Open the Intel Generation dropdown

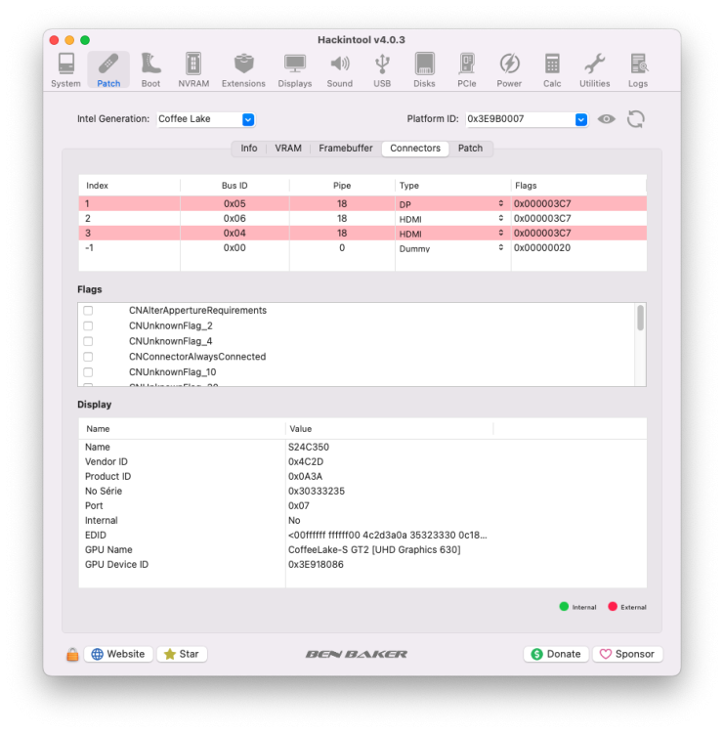248,119
